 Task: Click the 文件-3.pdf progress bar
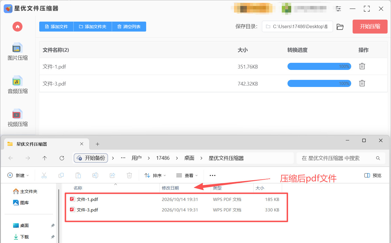(319, 84)
